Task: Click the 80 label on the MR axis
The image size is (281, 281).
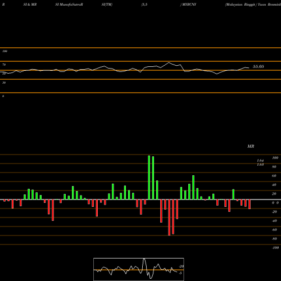Action: click(x=274, y=167)
